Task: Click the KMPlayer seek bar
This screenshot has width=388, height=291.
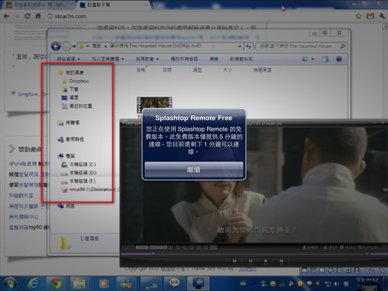Action: tap(242, 253)
